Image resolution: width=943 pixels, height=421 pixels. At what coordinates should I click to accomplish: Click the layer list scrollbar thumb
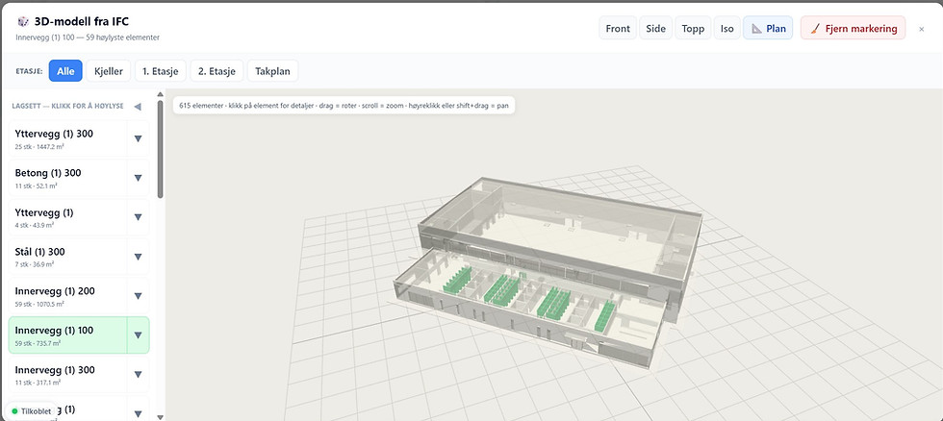(160, 149)
